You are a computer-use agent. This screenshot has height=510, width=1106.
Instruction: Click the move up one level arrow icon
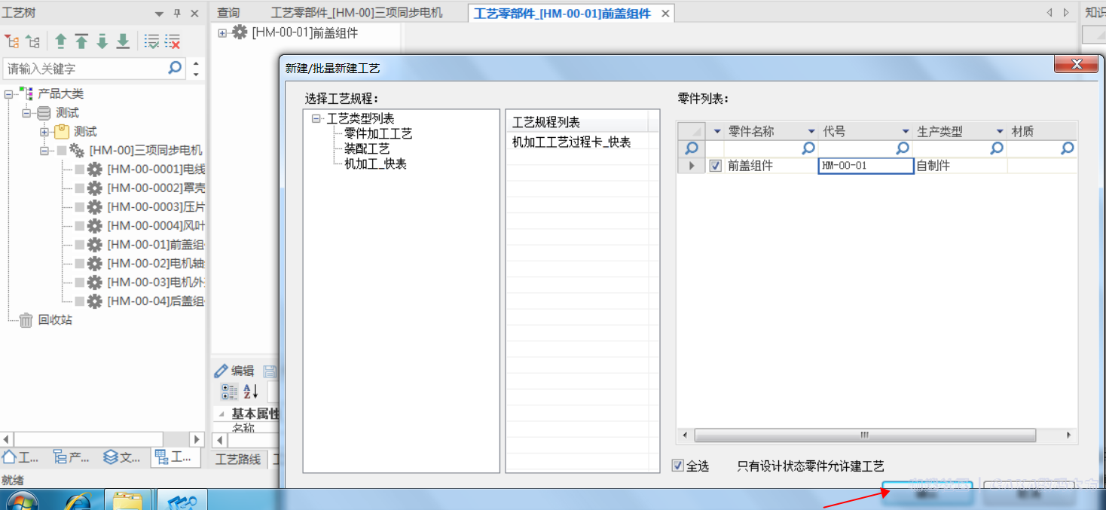(x=61, y=41)
